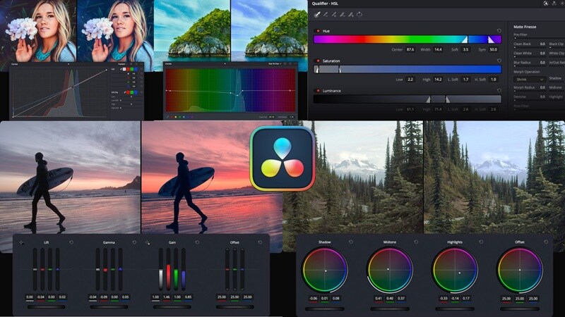Reset the Offset primaries bars
Screen dimensions: 565x317
click(x=260, y=242)
